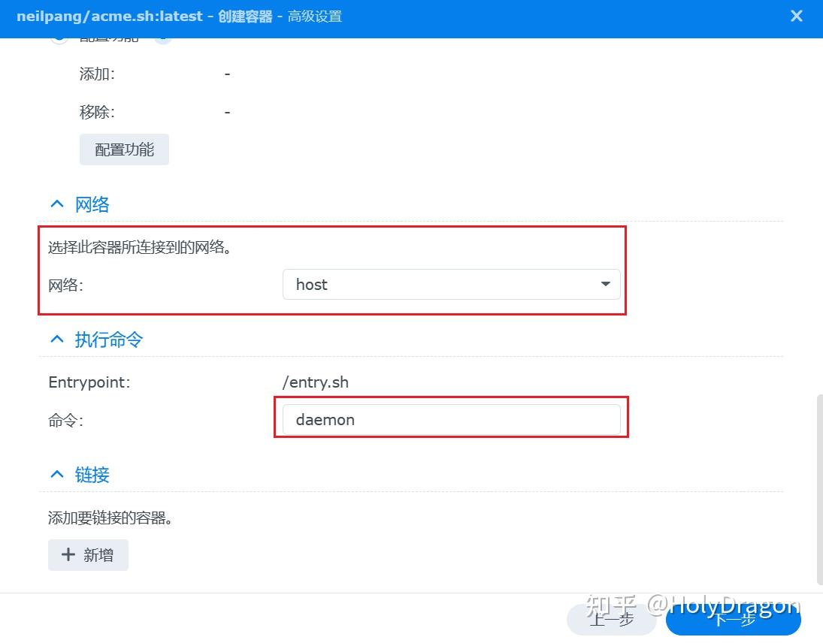This screenshot has height=643, width=823.
Task: Click the dropdown arrow icon on the network selector
Action: 605,285
